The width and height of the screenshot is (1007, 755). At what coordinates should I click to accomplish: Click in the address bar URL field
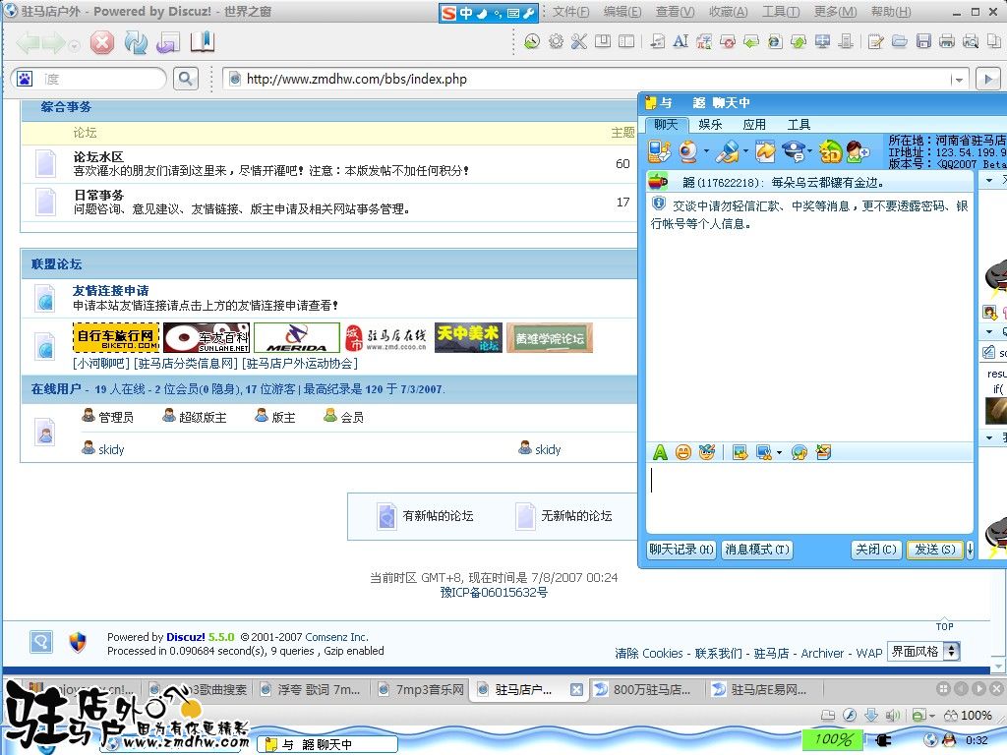[584, 79]
